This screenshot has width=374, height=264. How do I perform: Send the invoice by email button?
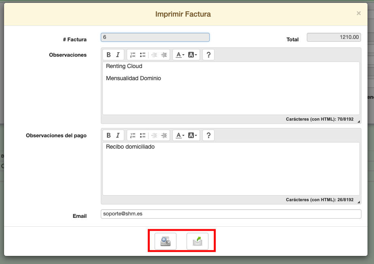pyautogui.click(x=197, y=241)
